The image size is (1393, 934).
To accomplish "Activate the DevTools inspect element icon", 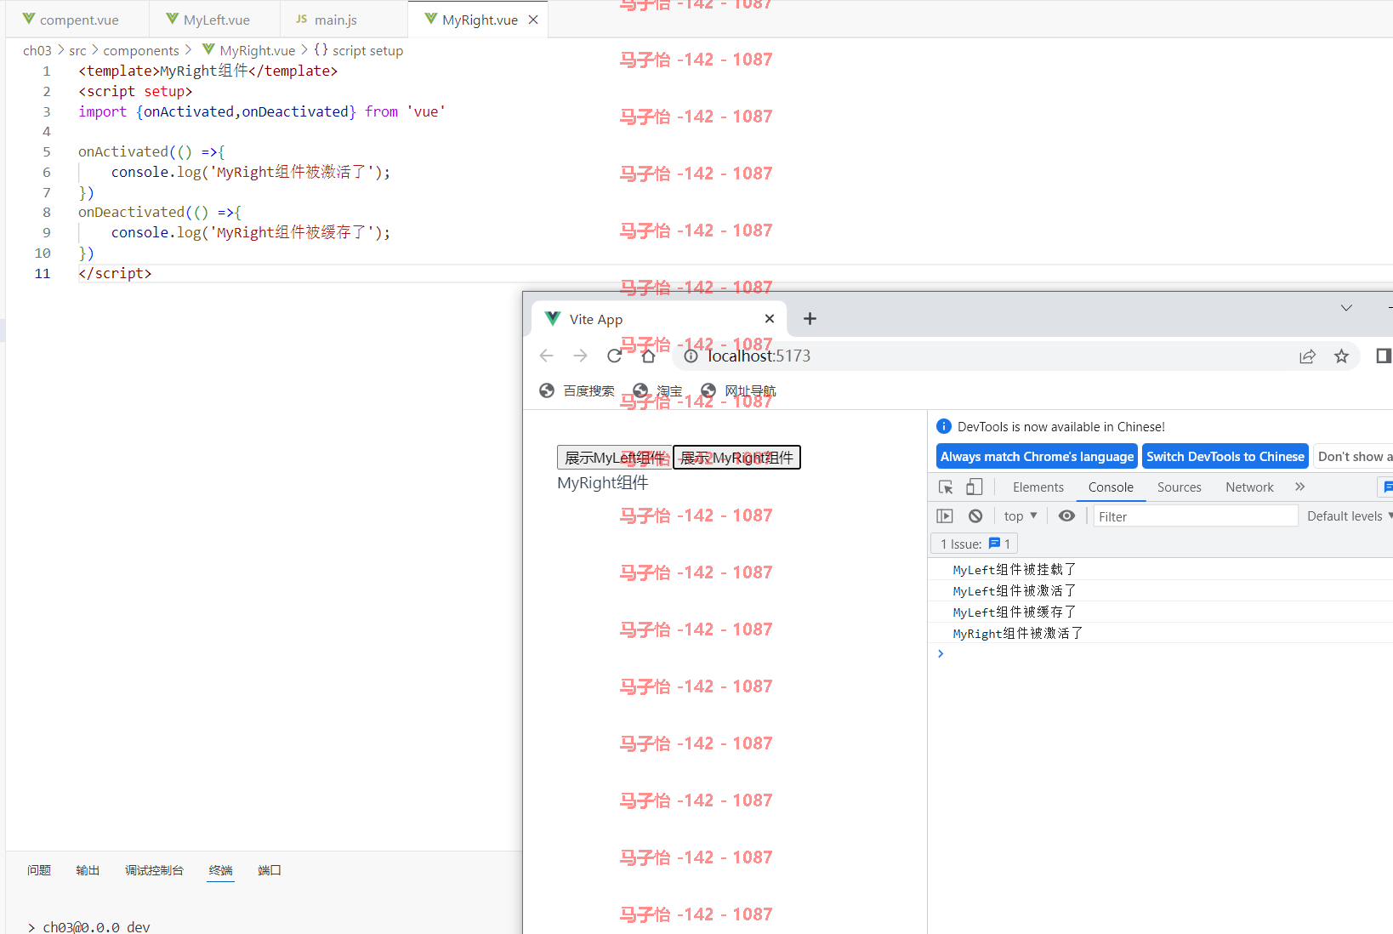I will (x=946, y=487).
